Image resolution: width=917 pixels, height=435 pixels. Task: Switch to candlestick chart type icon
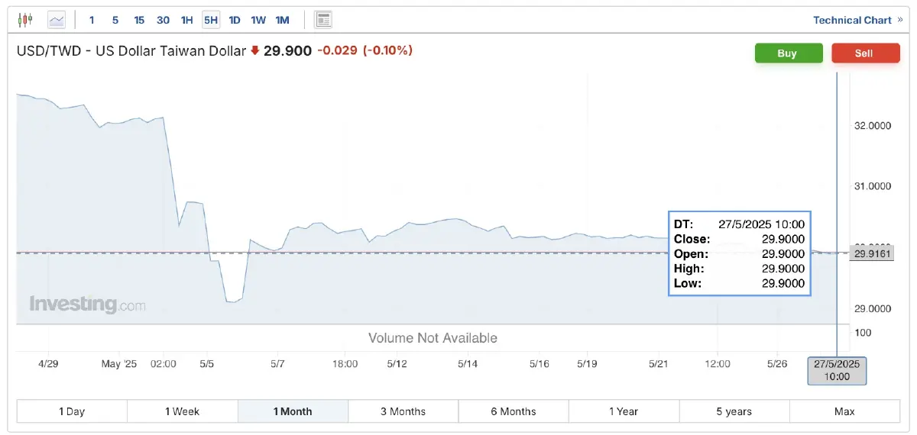25,20
